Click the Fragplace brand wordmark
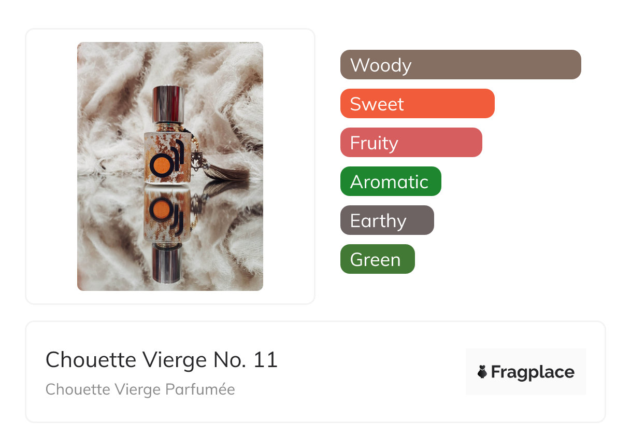 (x=533, y=372)
